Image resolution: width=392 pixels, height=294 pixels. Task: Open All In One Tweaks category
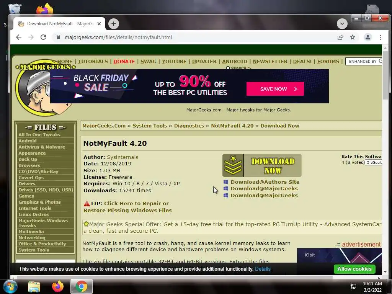click(x=39, y=135)
